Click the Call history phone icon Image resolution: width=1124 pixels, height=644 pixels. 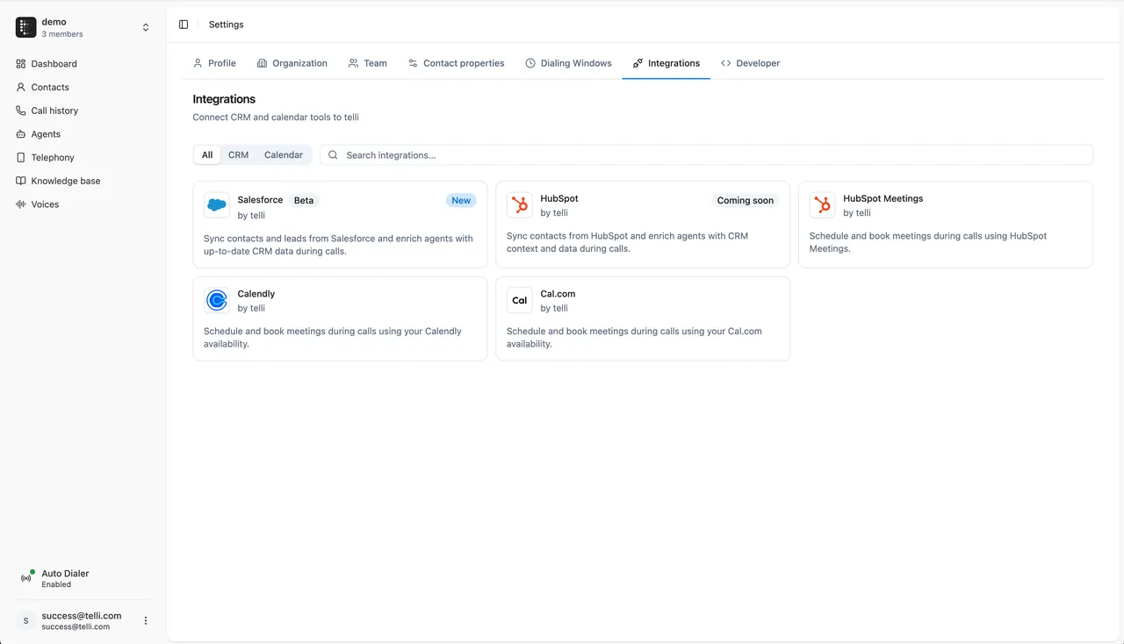[x=21, y=111]
